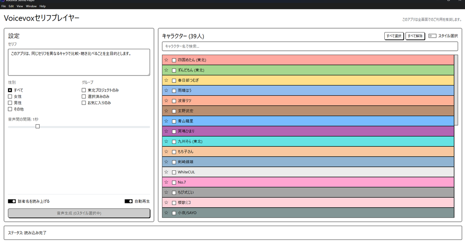This screenshot has height=244, width=465.
Task: Favorite 四国めたん (東北) with its star
Action: click(166, 60)
